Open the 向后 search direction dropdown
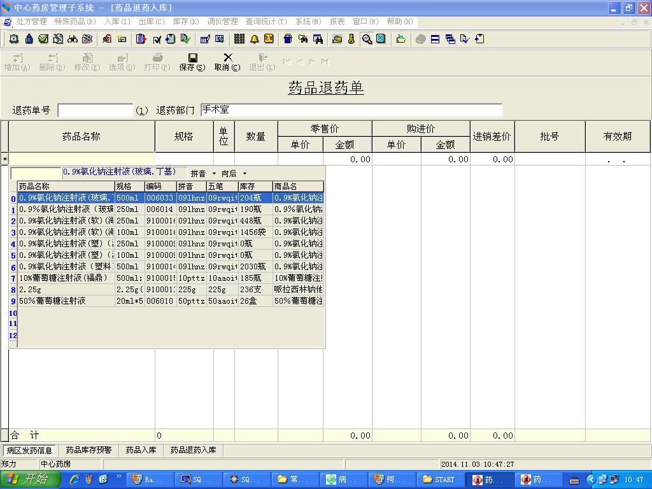The width and height of the screenshot is (652, 489). pos(234,173)
